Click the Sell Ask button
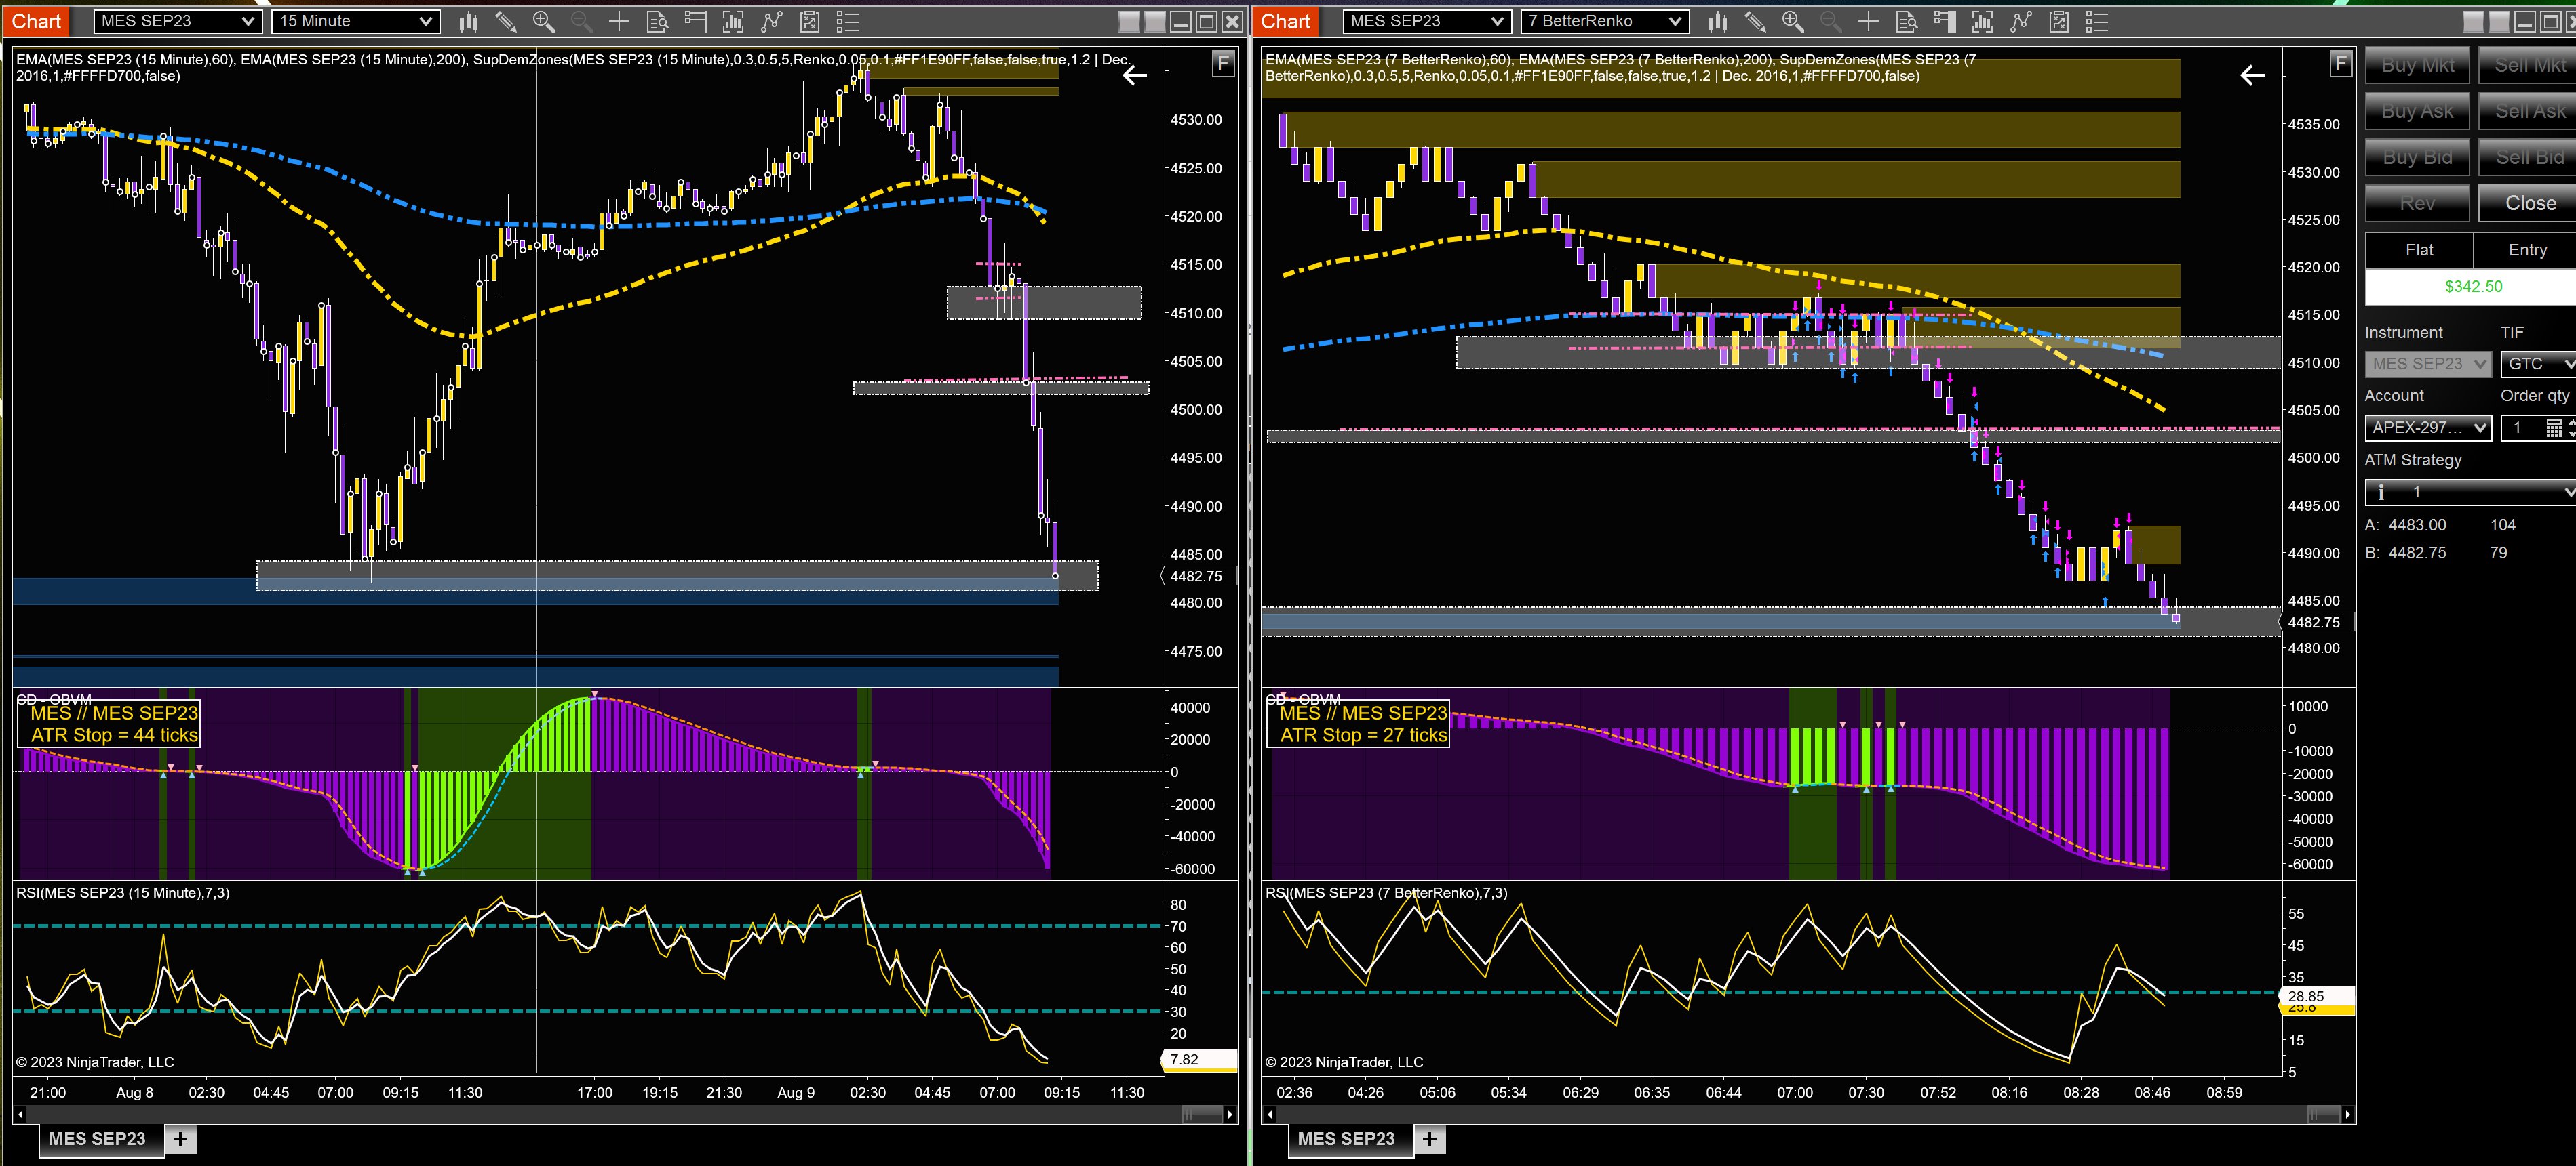2576x1166 pixels. coord(2527,111)
